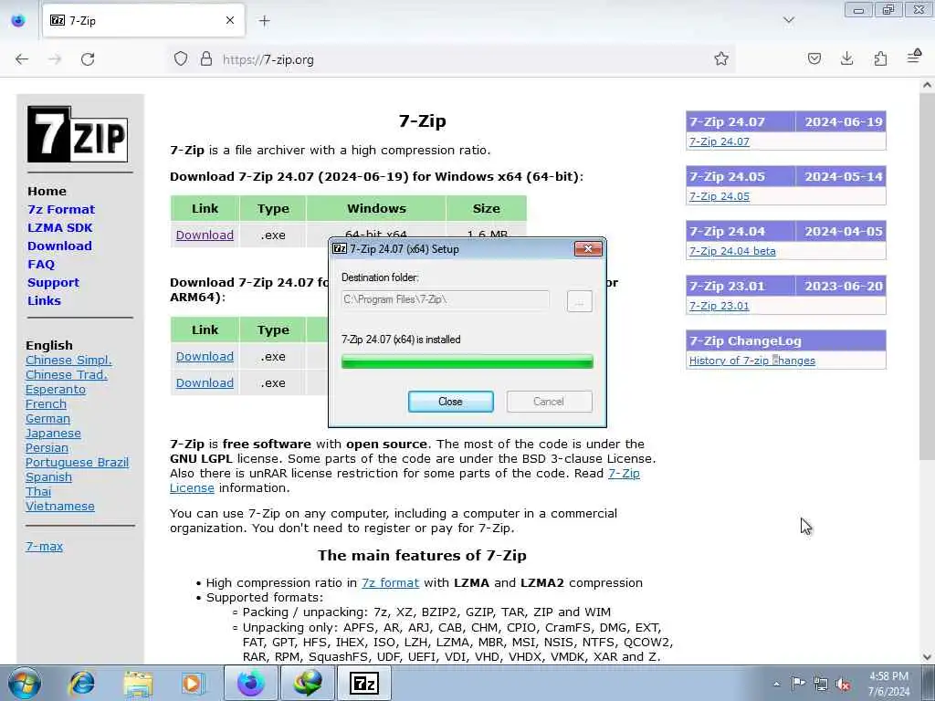Open LZMA SDK sidebar link
Screen dimensions: 935x701
click(x=59, y=227)
